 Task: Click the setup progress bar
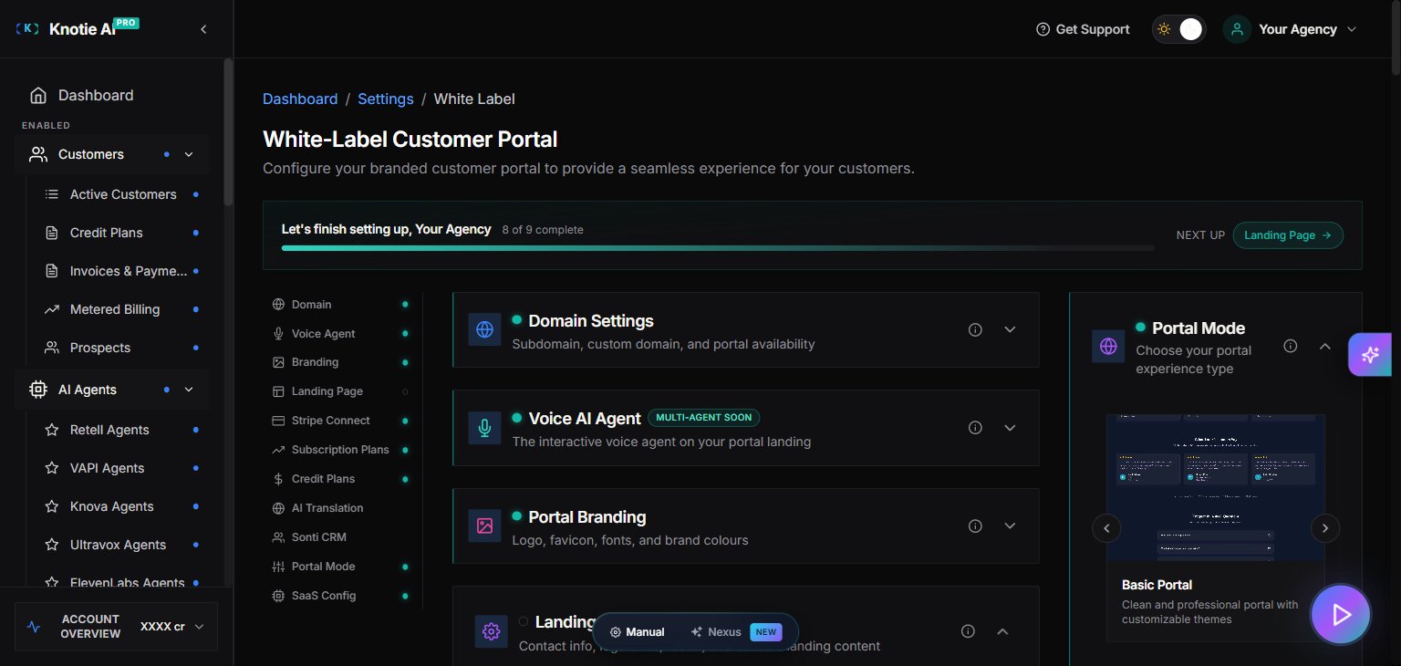click(718, 248)
